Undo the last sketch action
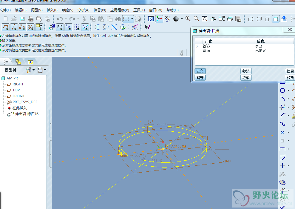The image size is (295, 209). 60,19
